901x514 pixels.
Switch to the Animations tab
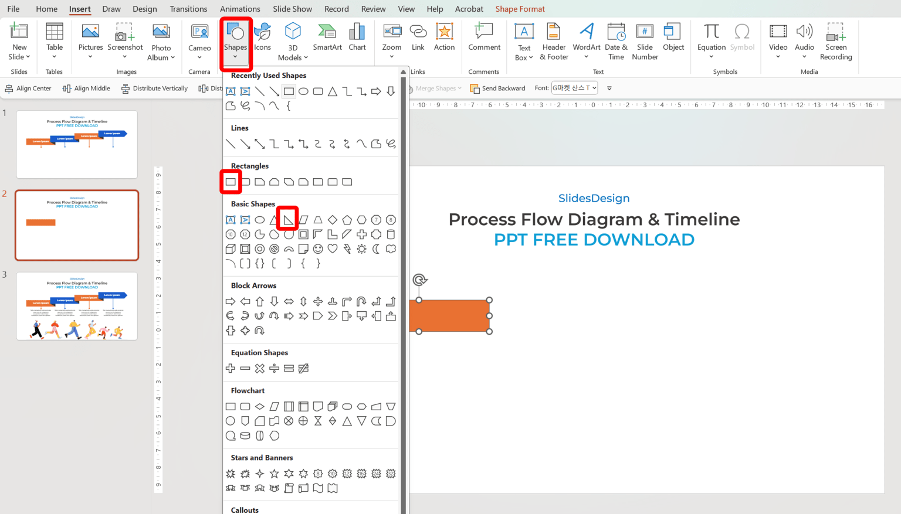[x=240, y=9]
